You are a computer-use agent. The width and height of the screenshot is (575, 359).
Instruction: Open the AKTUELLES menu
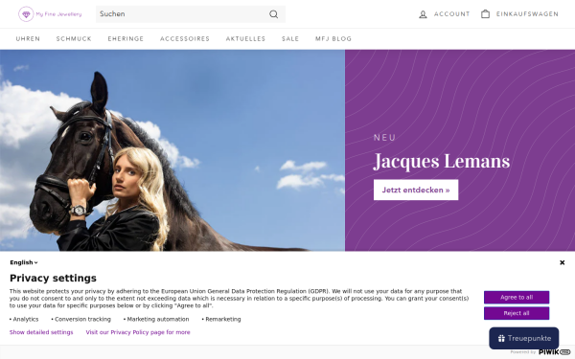pyautogui.click(x=245, y=39)
